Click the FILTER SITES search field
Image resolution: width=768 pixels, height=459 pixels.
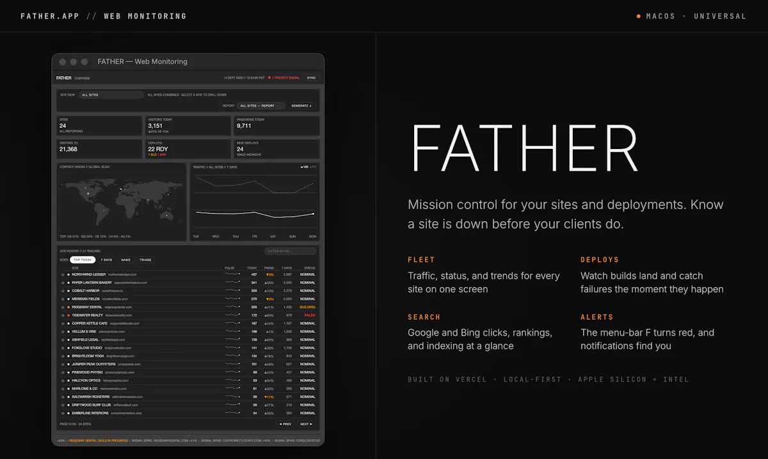[x=290, y=251]
